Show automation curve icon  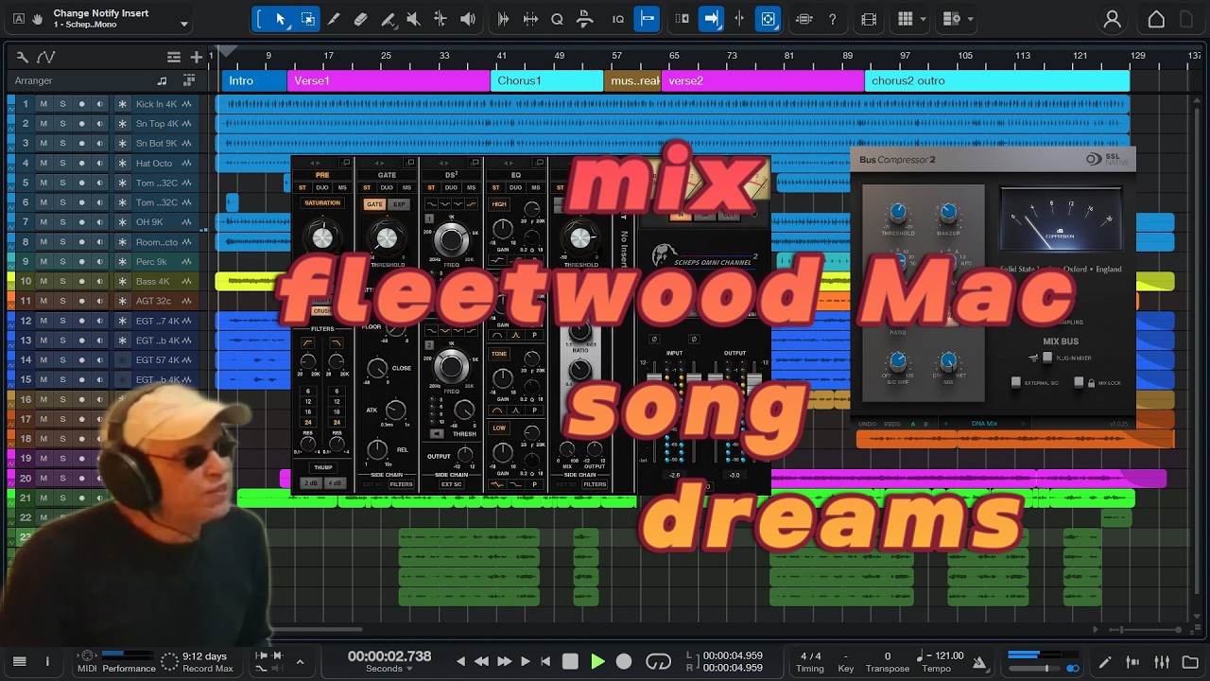46,57
